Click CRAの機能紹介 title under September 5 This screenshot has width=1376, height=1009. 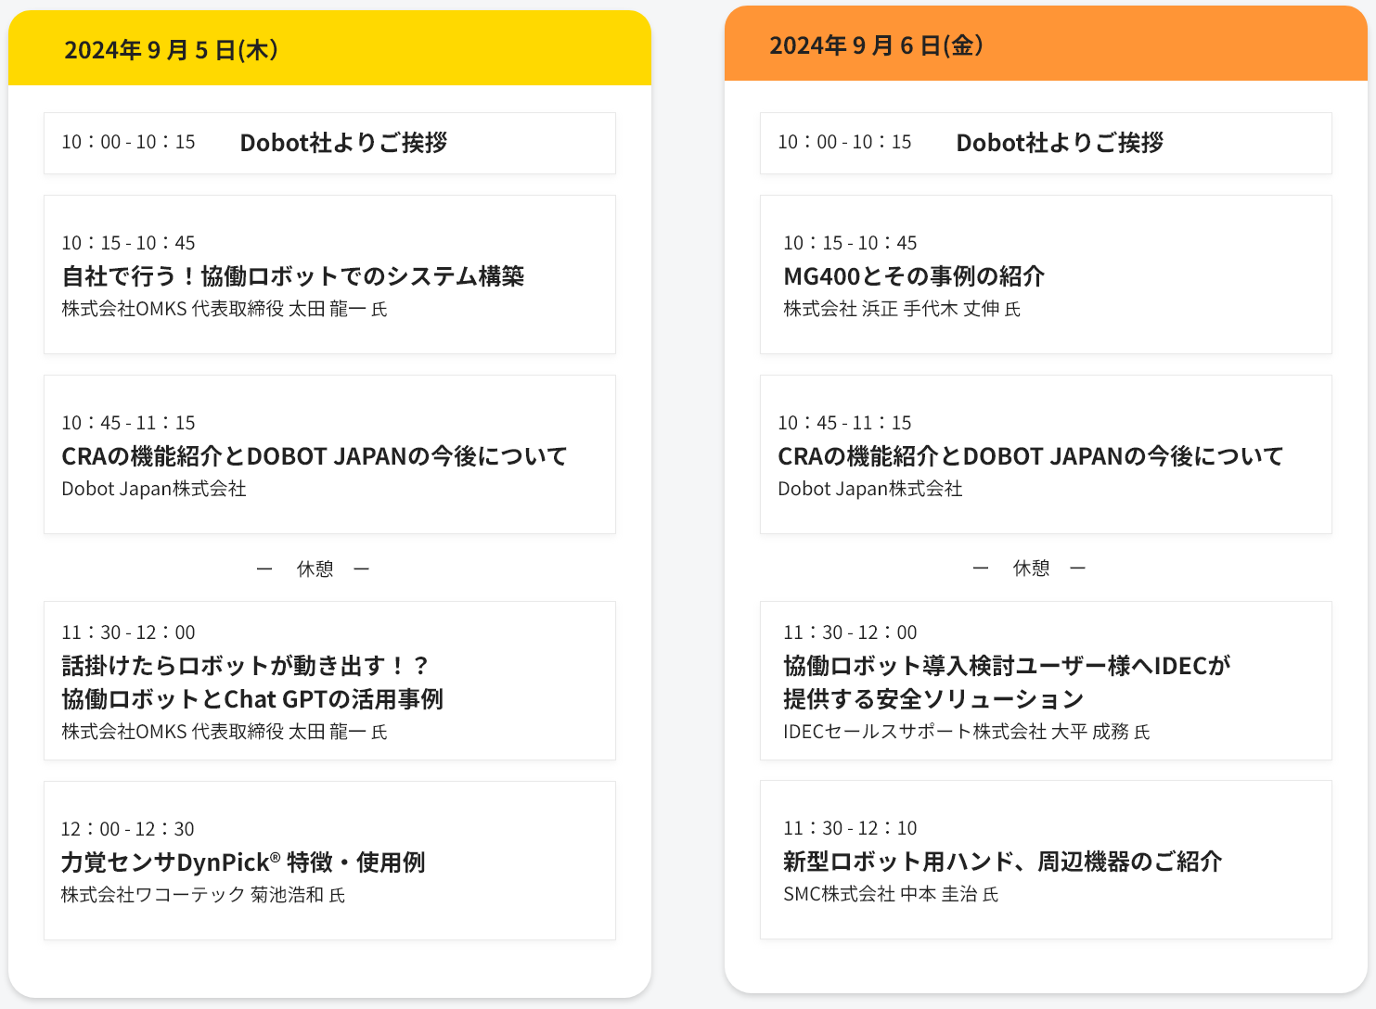315,456
